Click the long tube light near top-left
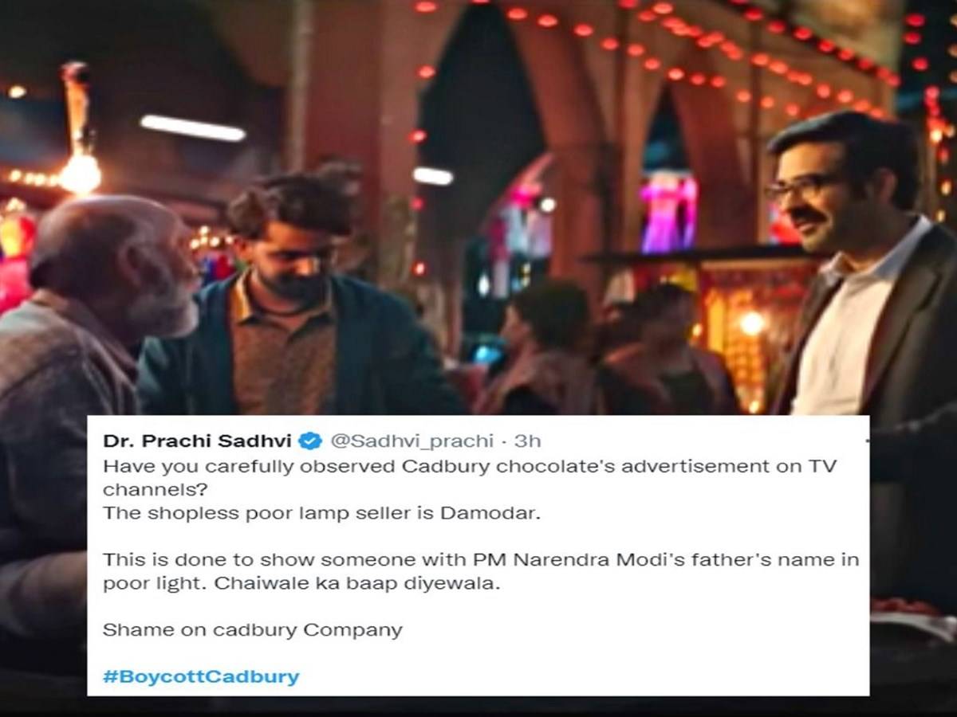The image size is (957, 717). tap(192, 127)
